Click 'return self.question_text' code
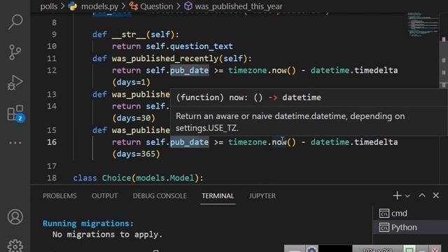This screenshot has height=252, width=448. click(172, 46)
